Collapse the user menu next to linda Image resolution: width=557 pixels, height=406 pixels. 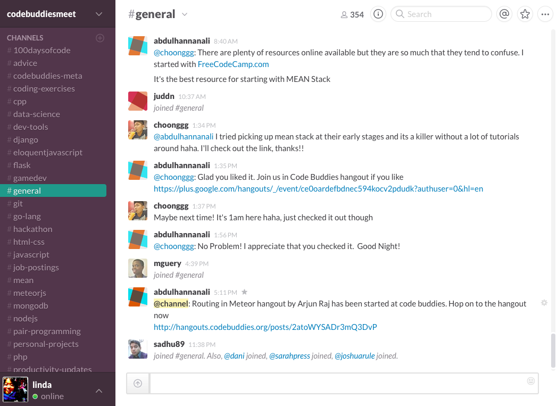pos(99,390)
